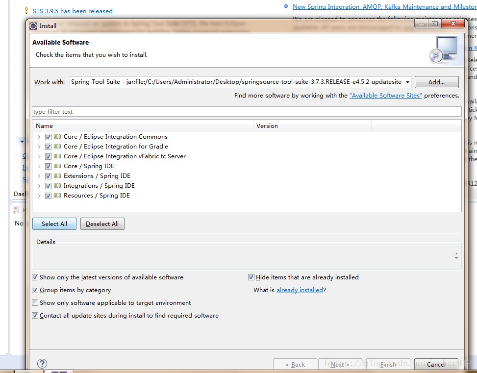Viewport: 477px width, 373px height.
Task: Open Available Software Sites preferences link
Action: point(386,95)
